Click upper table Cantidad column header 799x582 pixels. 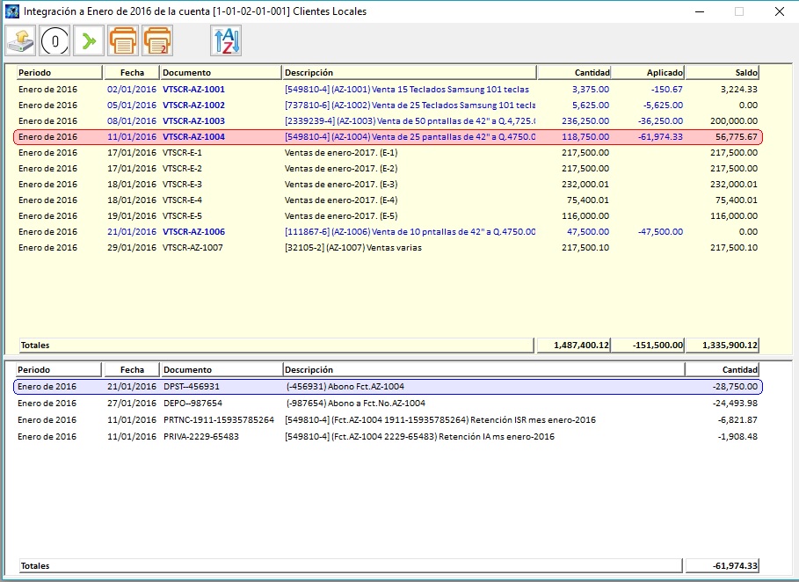click(x=574, y=73)
